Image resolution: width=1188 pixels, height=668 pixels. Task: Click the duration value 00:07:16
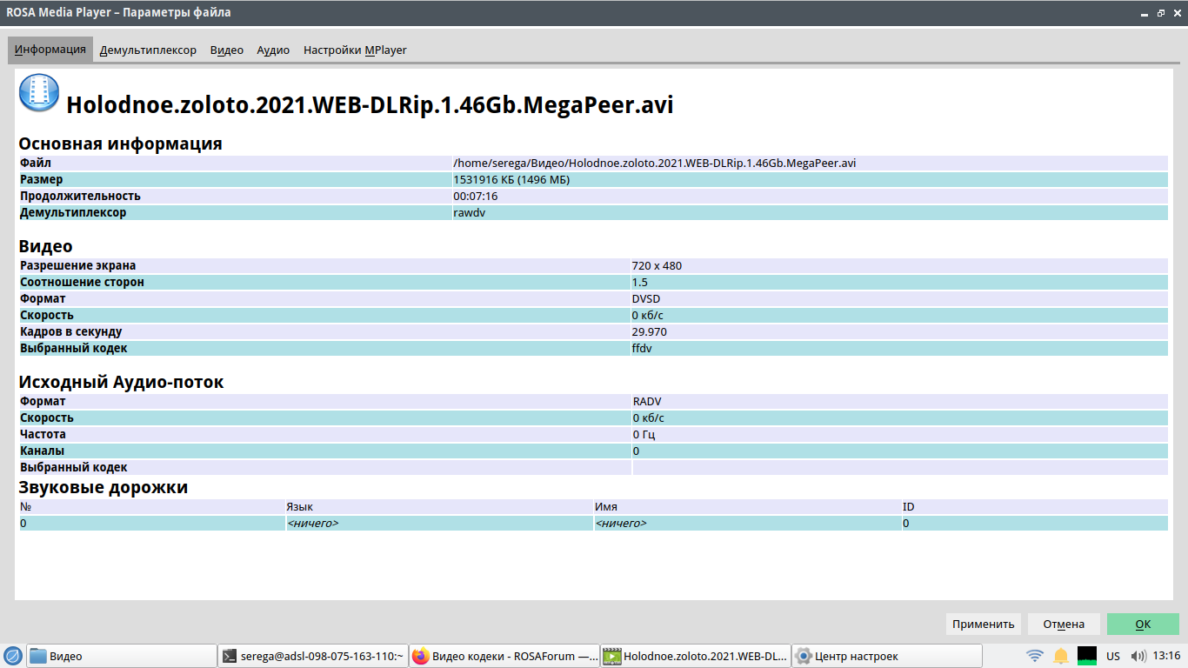coord(475,196)
